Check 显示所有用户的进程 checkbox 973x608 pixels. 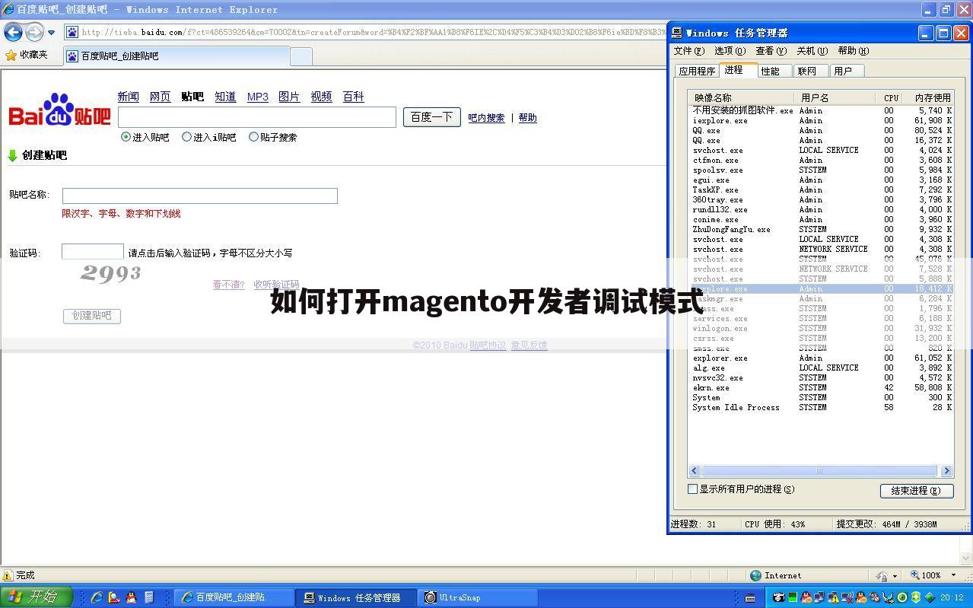coord(692,489)
